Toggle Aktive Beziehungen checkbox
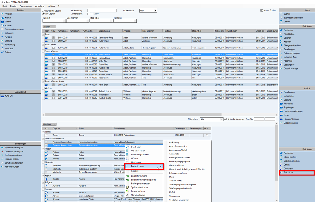The image size is (315, 202). tap(225, 119)
